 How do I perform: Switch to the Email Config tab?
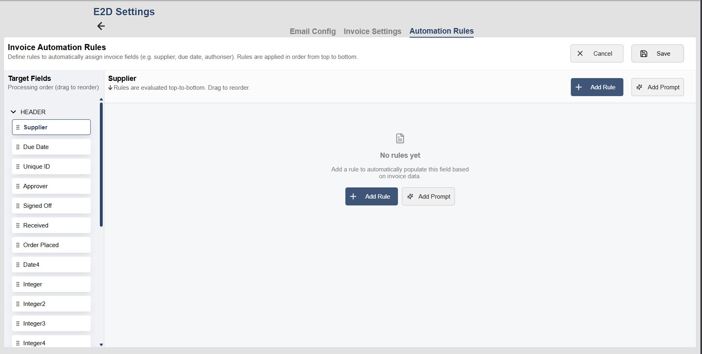click(312, 31)
